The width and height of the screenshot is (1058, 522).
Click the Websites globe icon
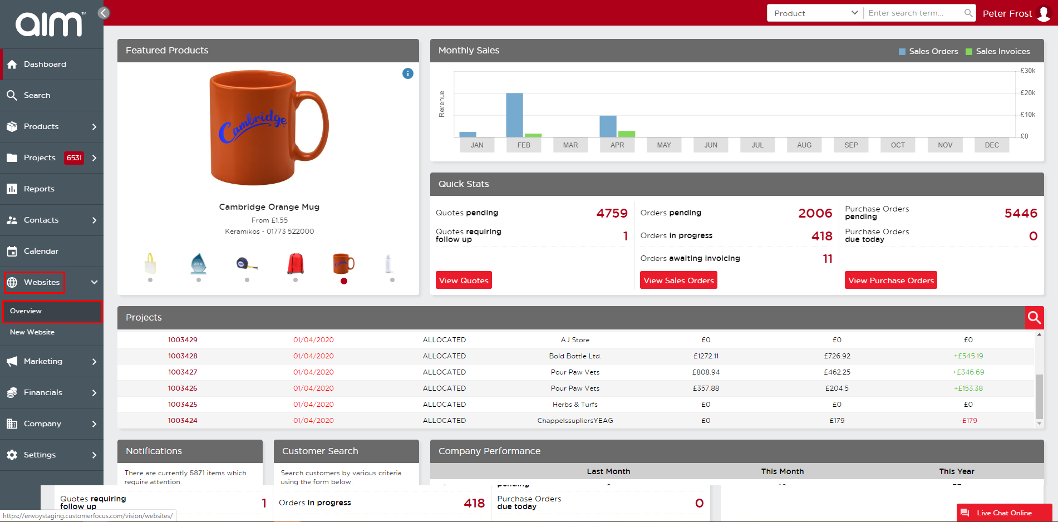coord(12,283)
